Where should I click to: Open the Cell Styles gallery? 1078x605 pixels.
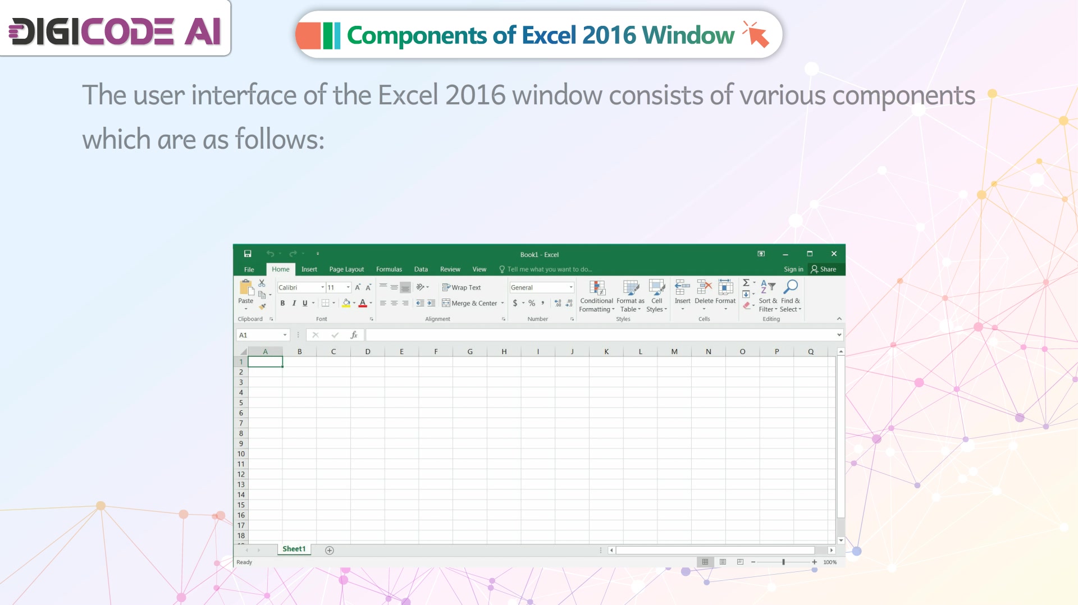click(657, 296)
